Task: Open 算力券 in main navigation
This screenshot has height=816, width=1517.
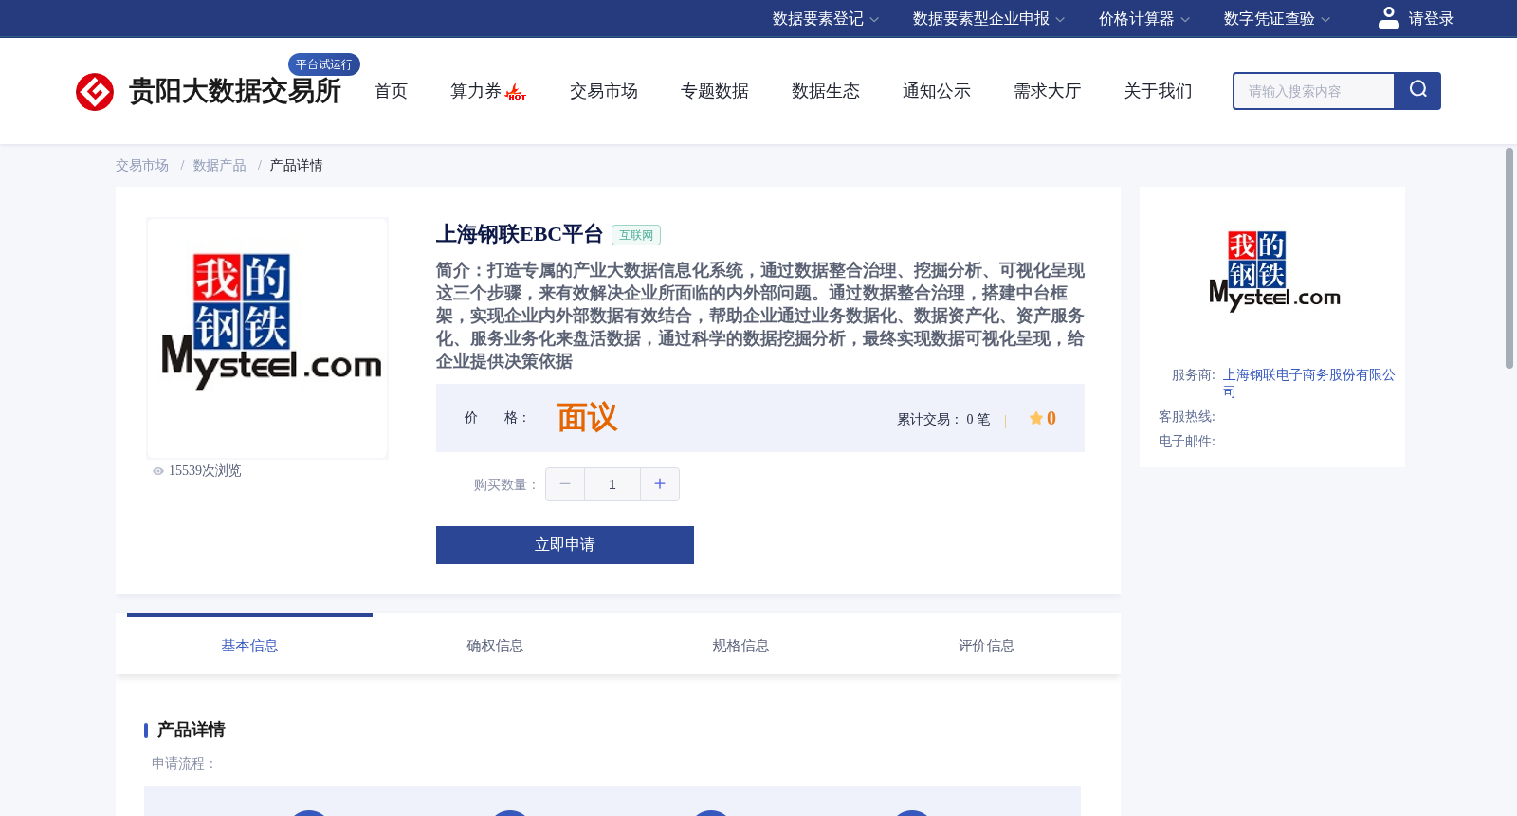Action: pyautogui.click(x=476, y=91)
